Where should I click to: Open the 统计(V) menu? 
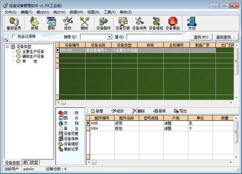(x=59, y=12)
